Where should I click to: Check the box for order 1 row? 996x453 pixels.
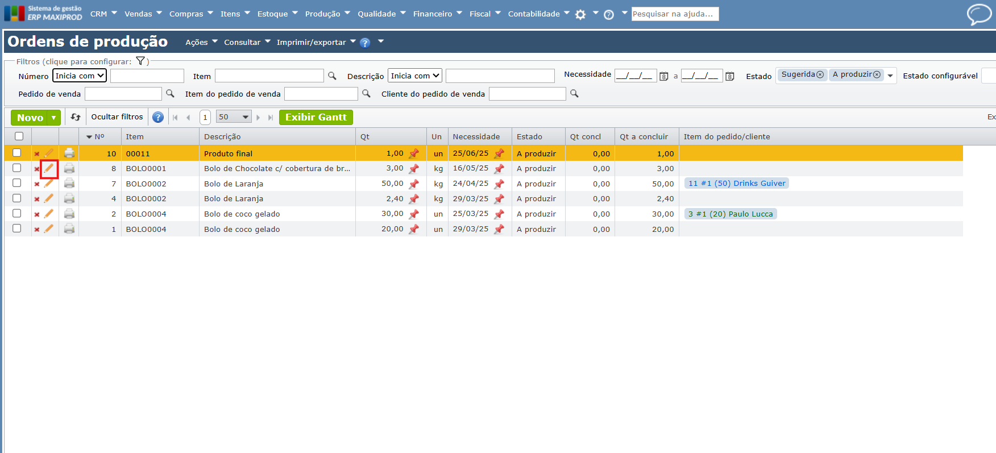coord(17,228)
